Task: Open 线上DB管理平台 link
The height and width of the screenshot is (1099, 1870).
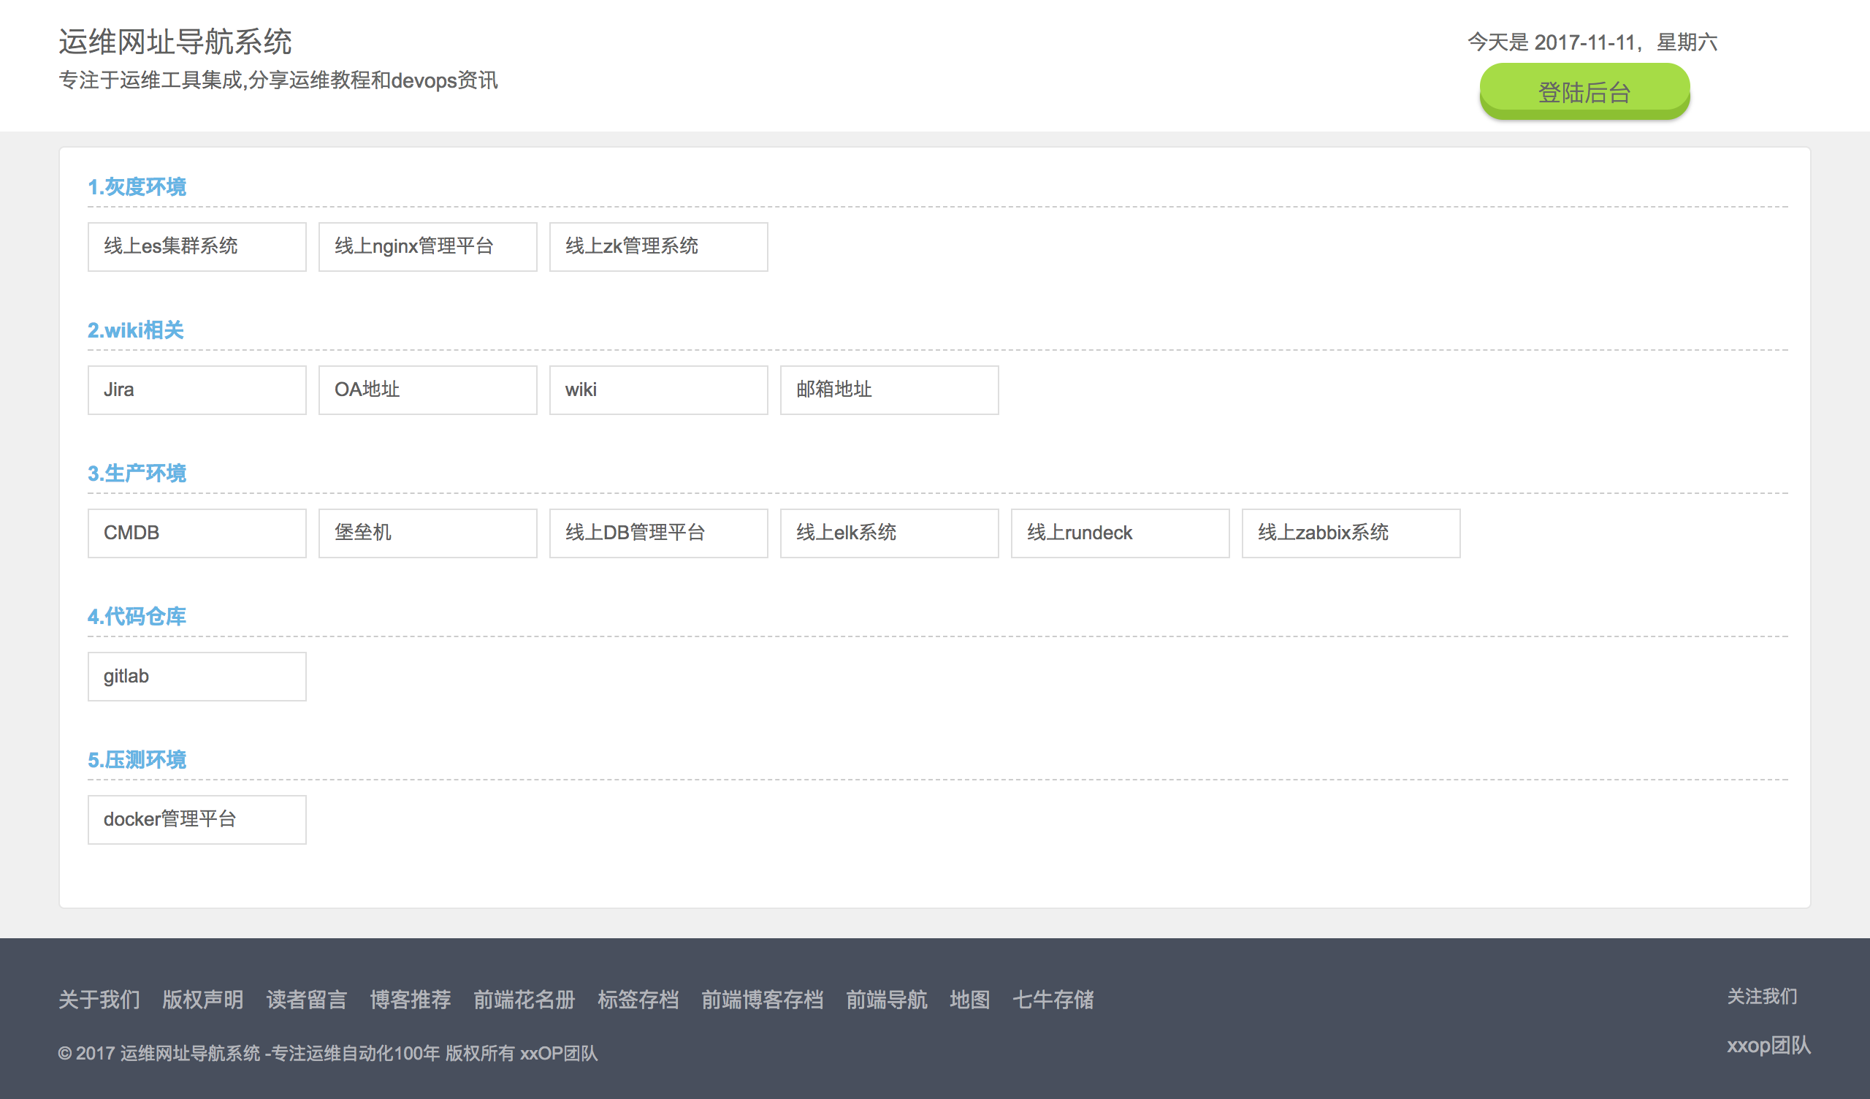Action: click(658, 533)
